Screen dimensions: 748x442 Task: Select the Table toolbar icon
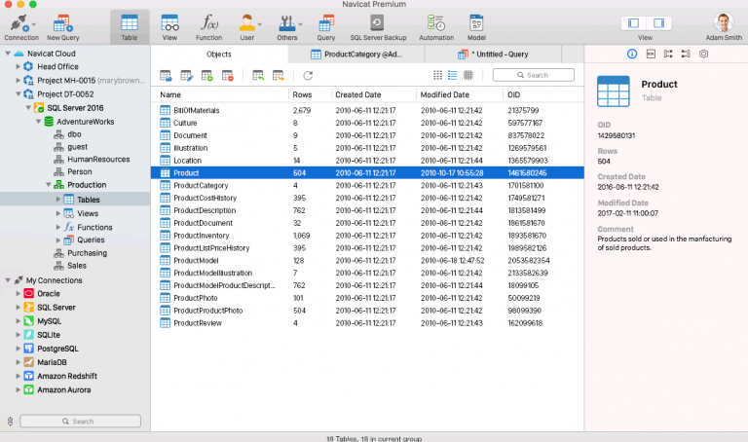[130, 27]
